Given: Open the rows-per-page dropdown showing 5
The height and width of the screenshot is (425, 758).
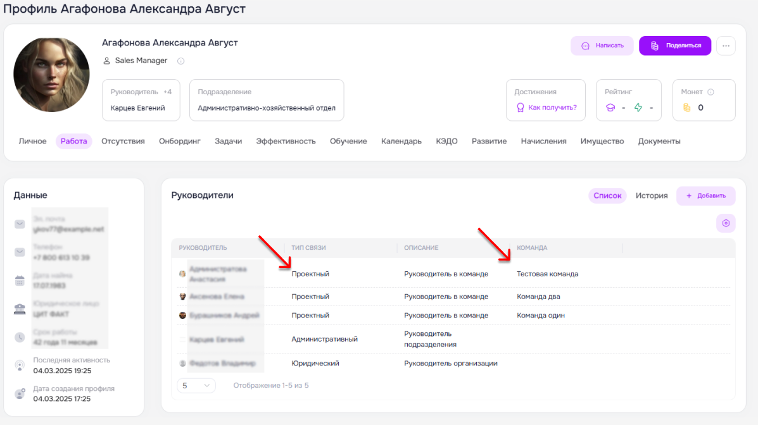Looking at the screenshot, I should (196, 385).
